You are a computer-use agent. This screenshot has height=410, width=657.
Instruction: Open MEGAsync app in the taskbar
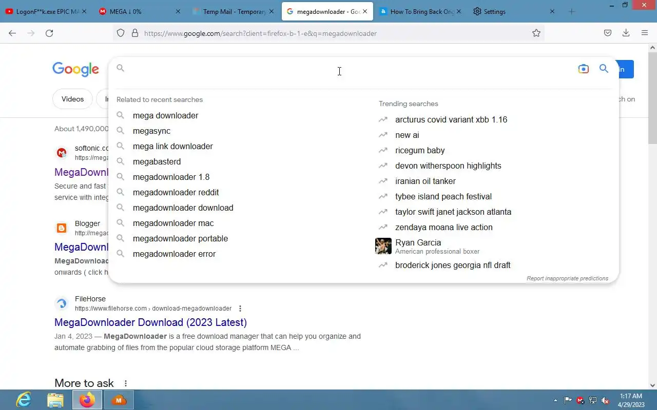point(119,400)
